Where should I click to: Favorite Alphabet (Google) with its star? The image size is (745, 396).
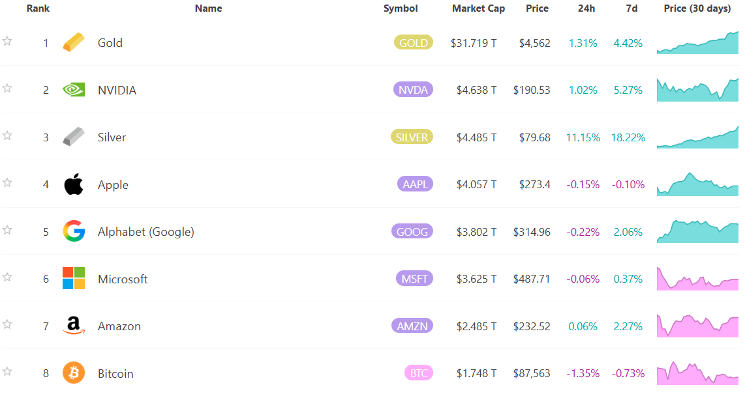point(7,230)
